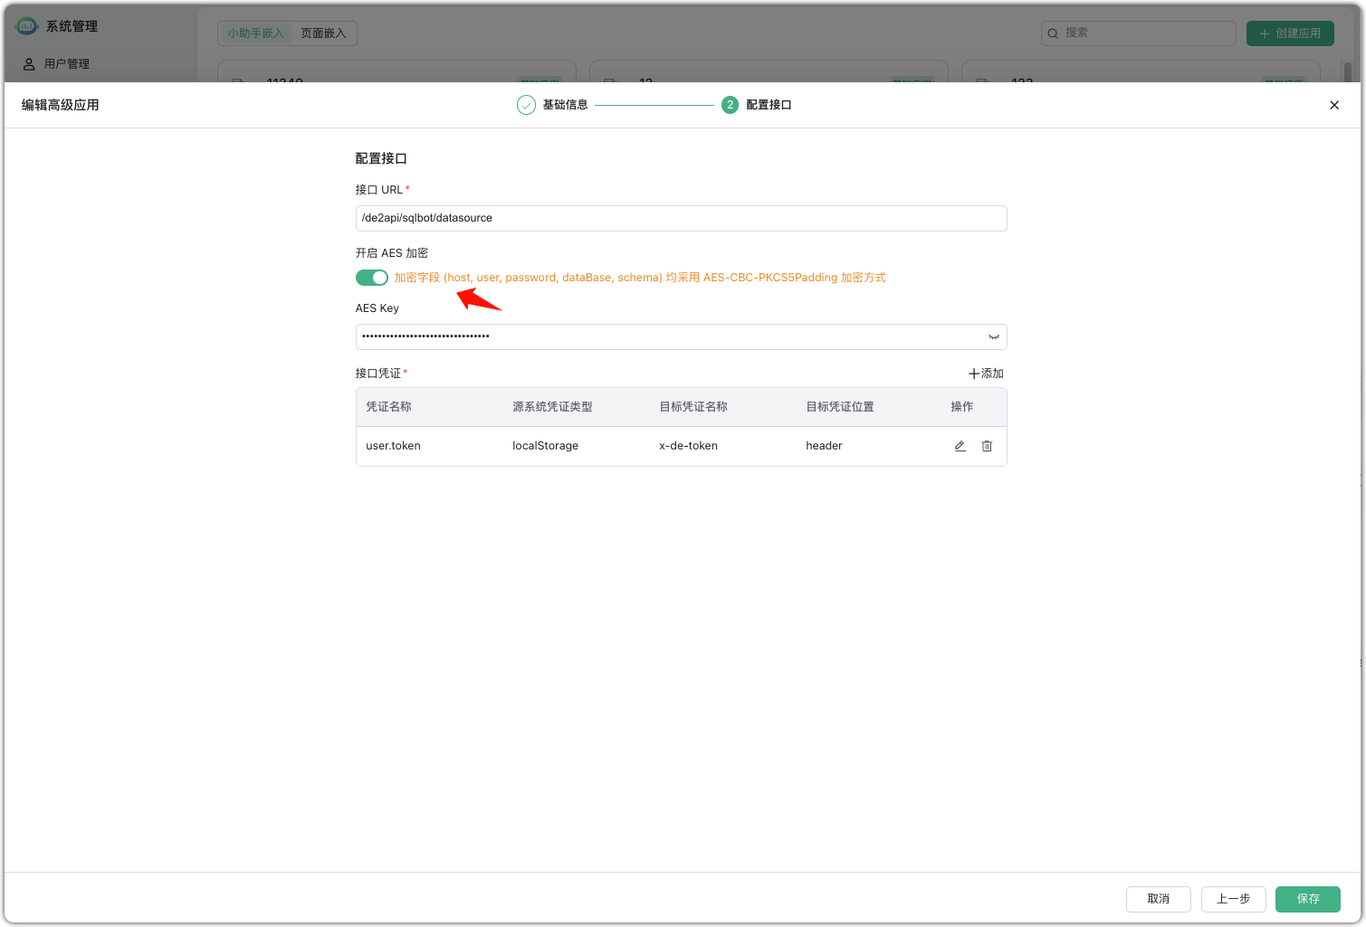Click the 接口 URL input field
Viewport: 1366px width, 927px height.
681,218
